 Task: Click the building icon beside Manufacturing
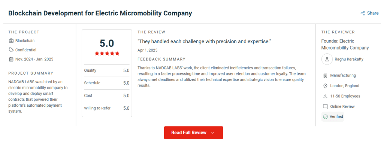(x=325, y=76)
